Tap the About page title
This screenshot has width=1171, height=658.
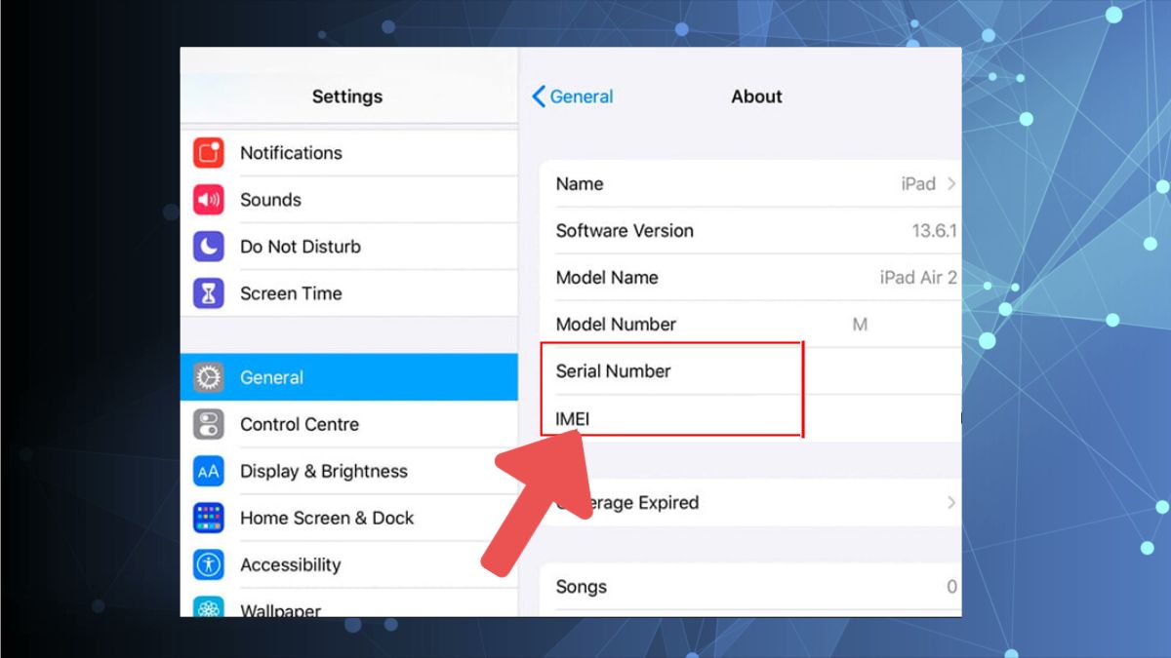pyautogui.click(x=757, y=97)
